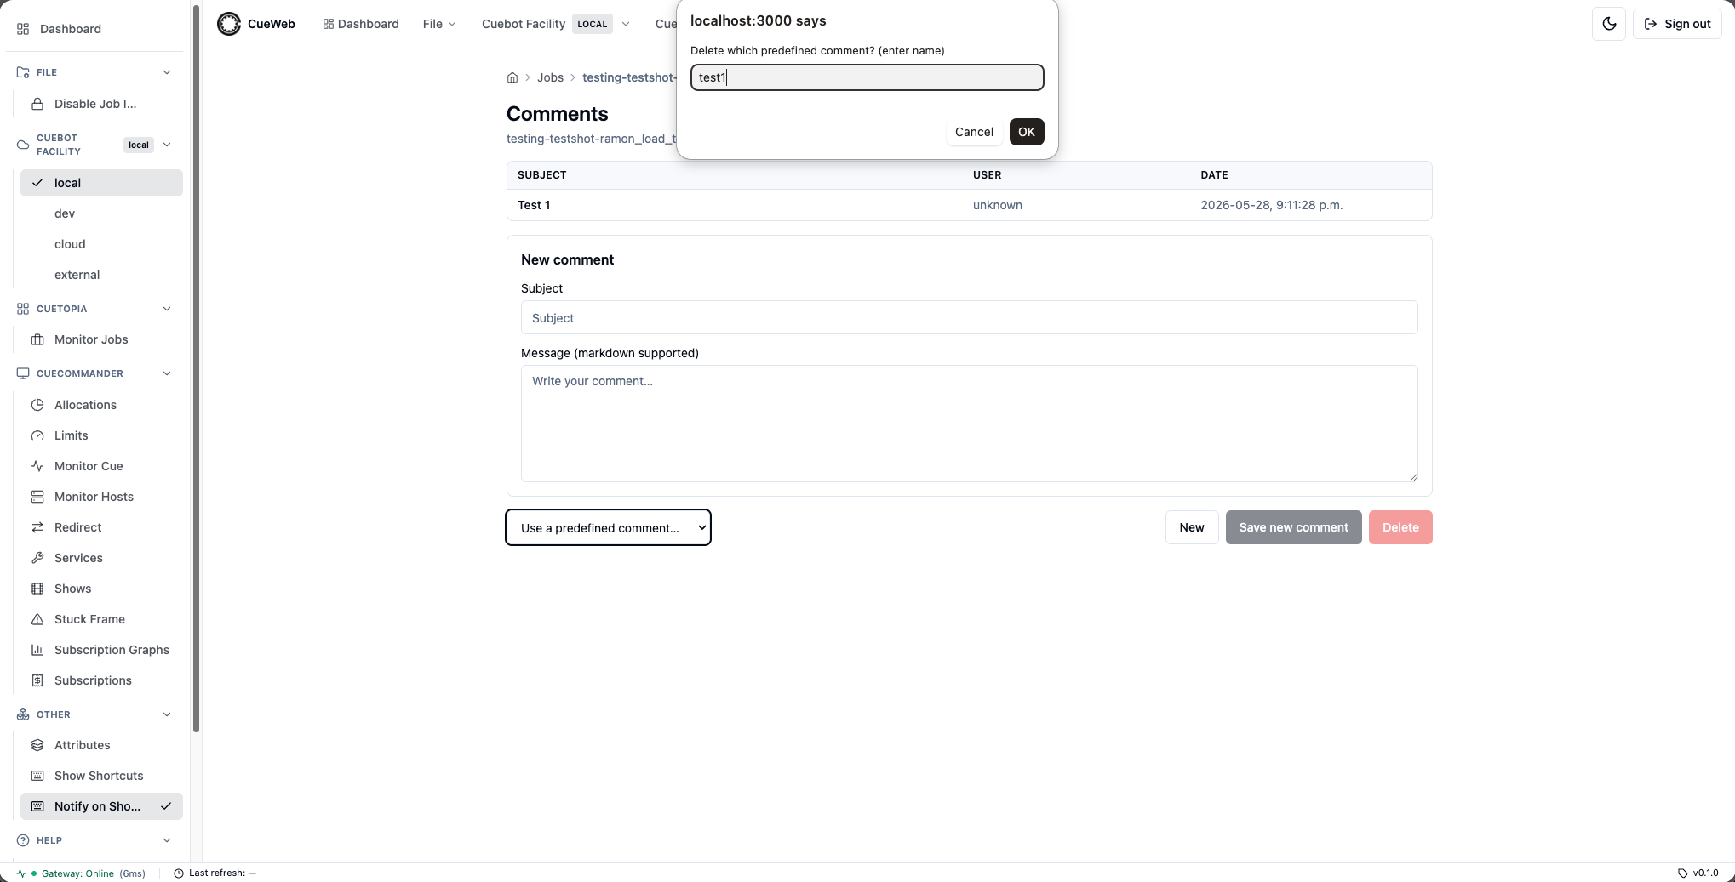
Task: Select the local facility option
Action: (101, 183)
